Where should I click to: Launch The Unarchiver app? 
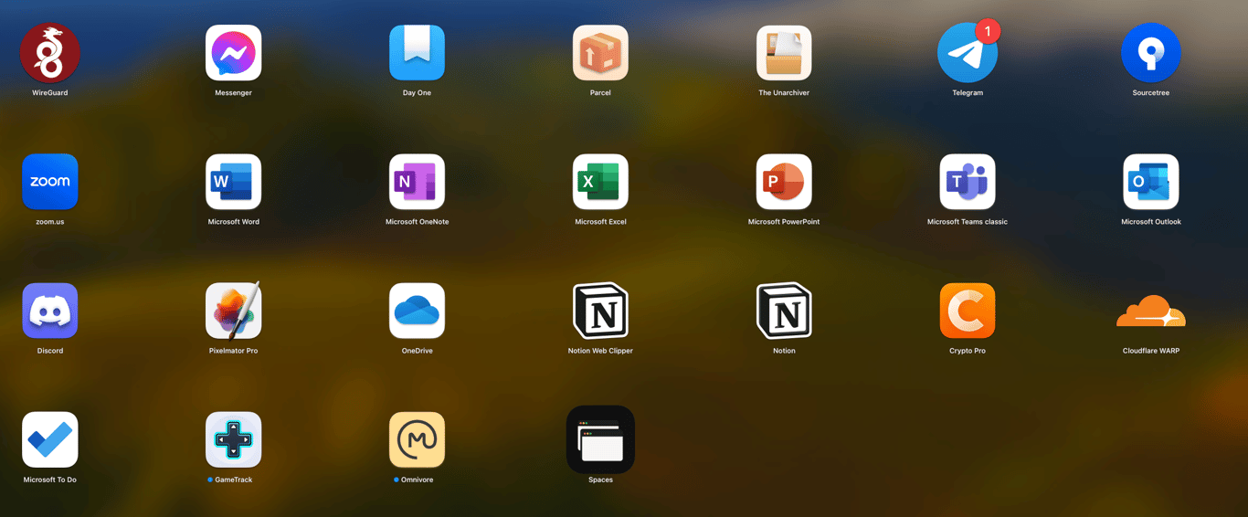pyautogui.click(x=784, y=53)
